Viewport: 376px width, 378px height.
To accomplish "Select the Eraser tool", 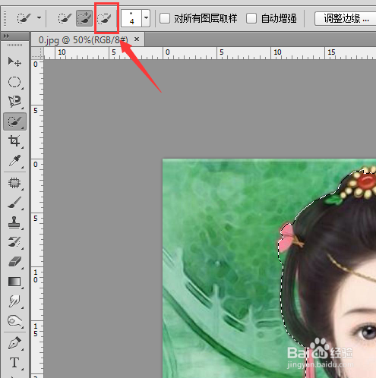I will (x=14, y=262).
